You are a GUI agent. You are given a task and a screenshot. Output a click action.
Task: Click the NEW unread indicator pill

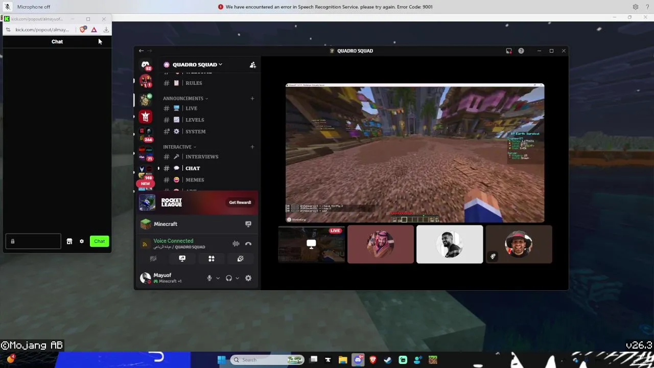(146, 183)
